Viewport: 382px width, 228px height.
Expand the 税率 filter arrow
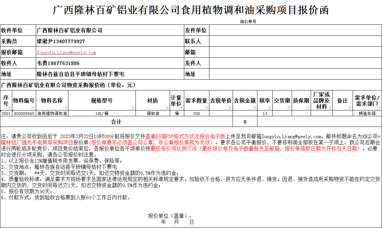click(x=269, y=108)
